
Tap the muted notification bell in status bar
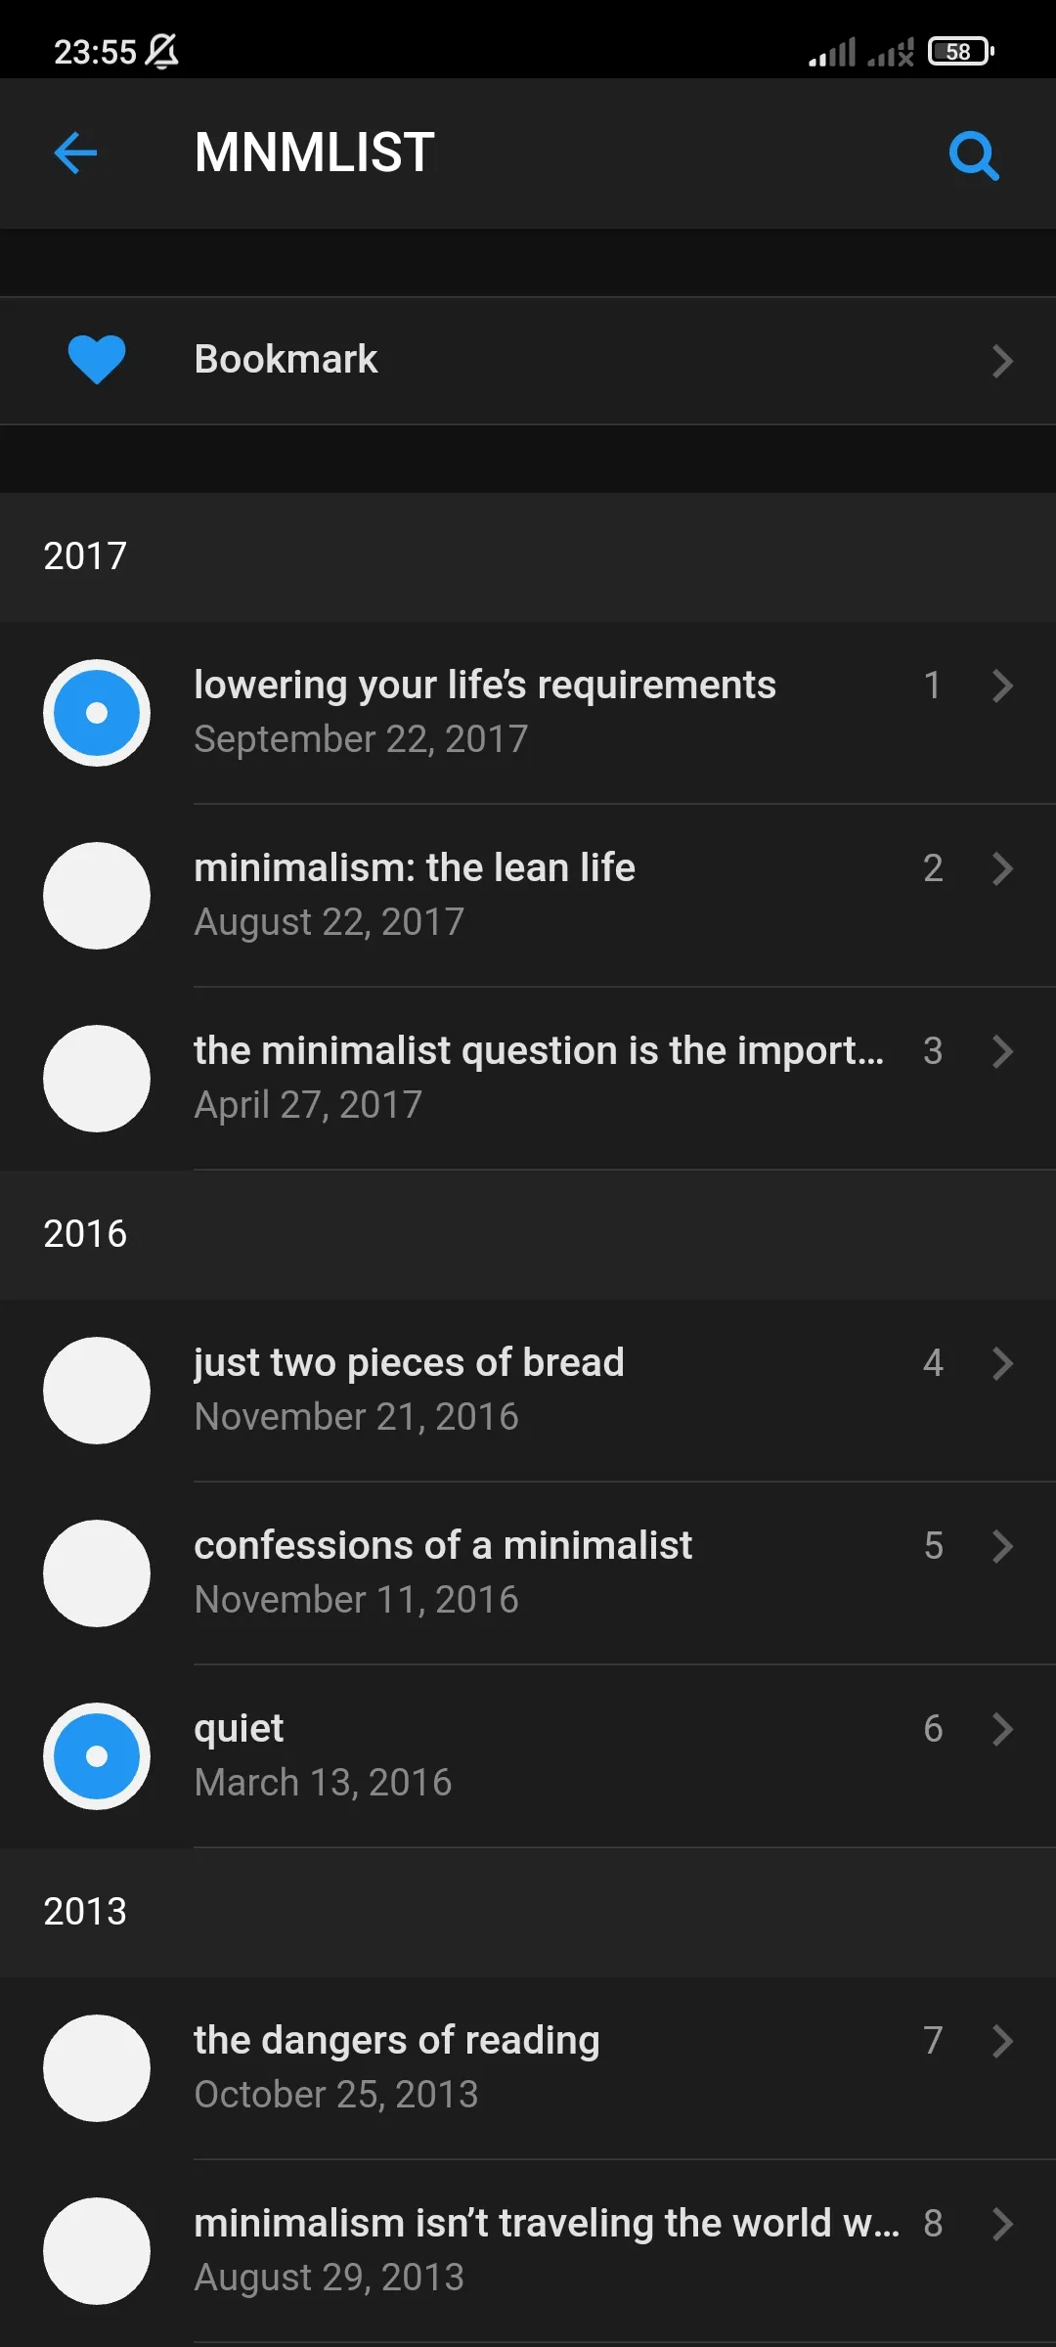162,51
